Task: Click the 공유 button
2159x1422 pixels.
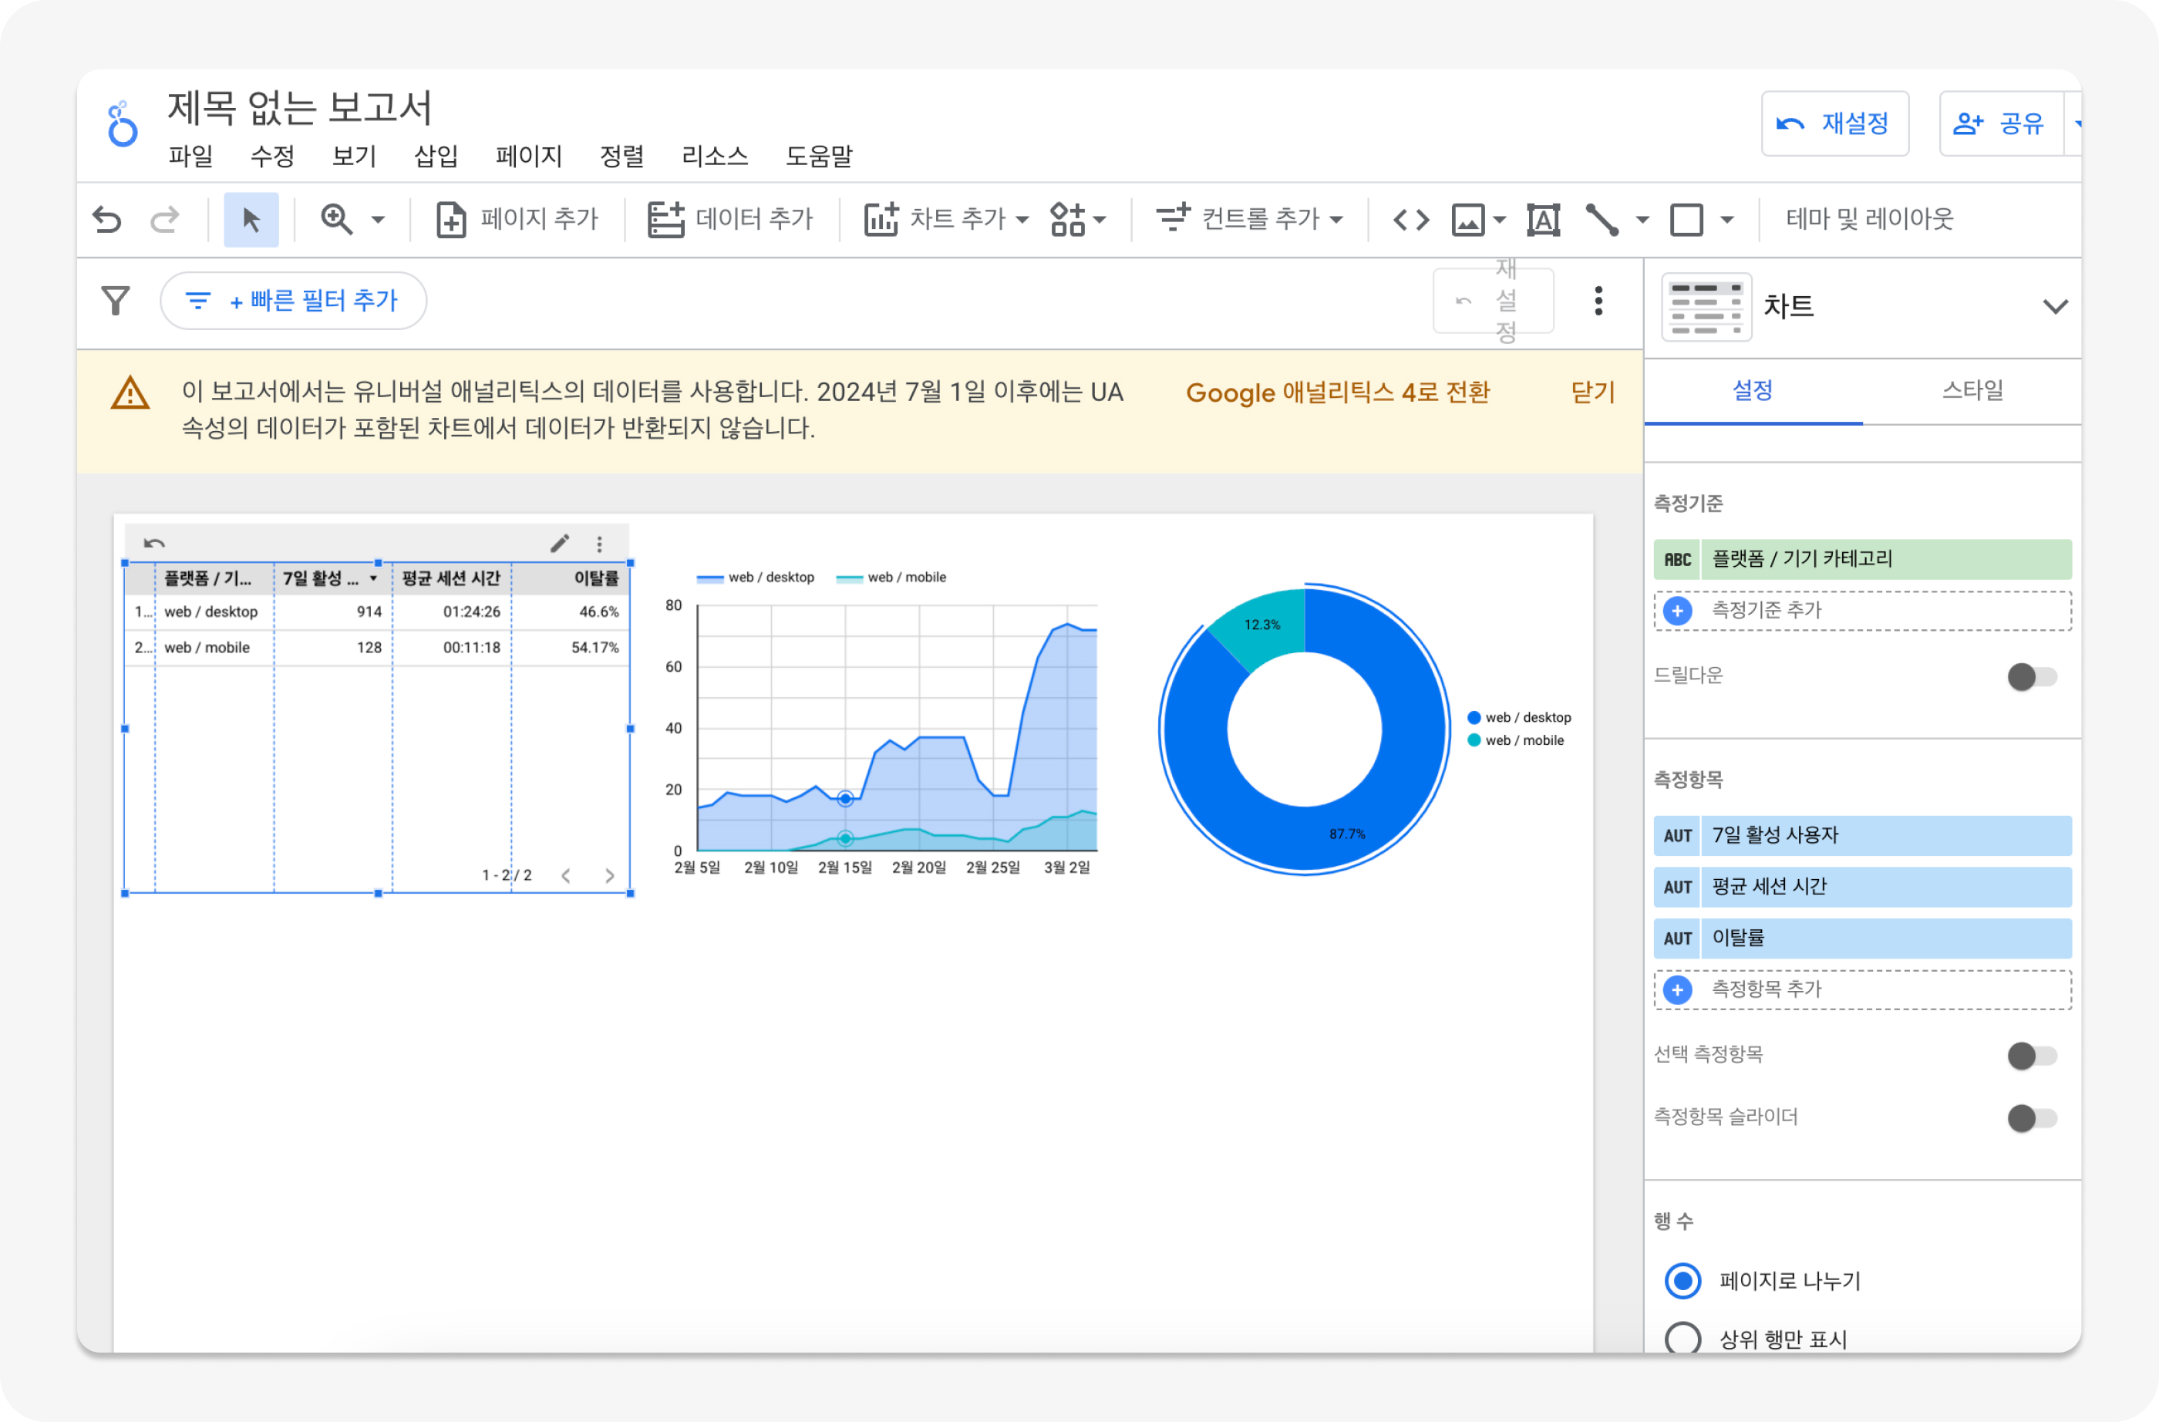Action: (2000, 123)
